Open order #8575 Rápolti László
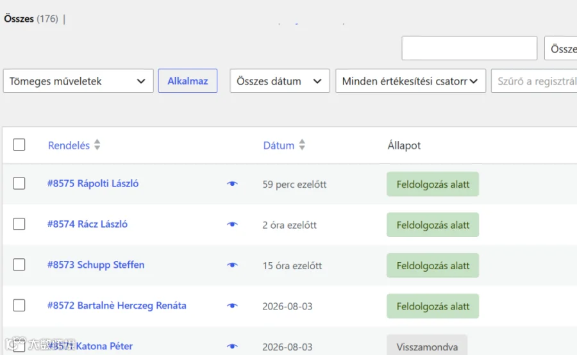This screenshot has width=577, height=355. (x=93, y=183)
